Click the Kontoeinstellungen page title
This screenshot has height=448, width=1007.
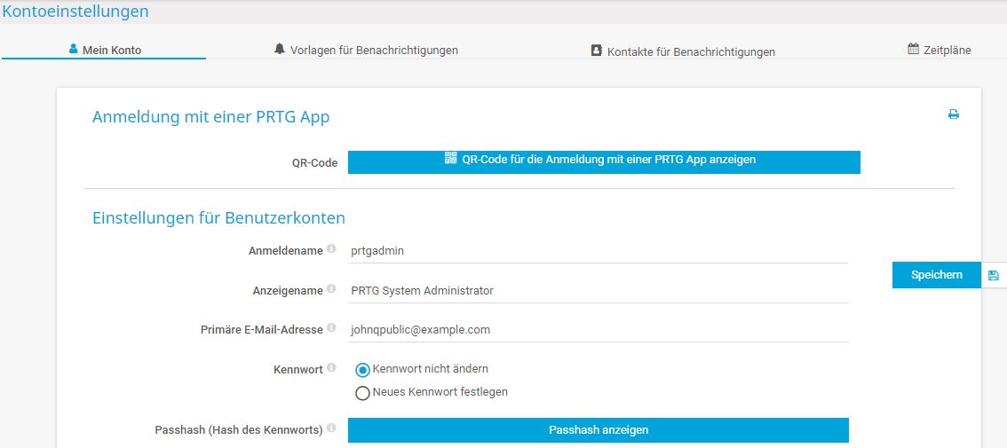pos(75,11)
